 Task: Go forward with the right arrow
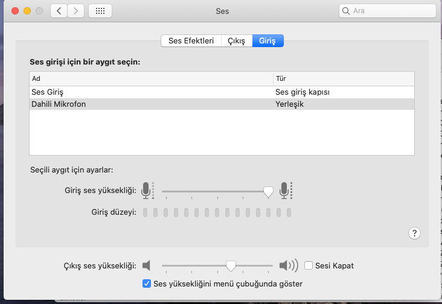(75, 11)
